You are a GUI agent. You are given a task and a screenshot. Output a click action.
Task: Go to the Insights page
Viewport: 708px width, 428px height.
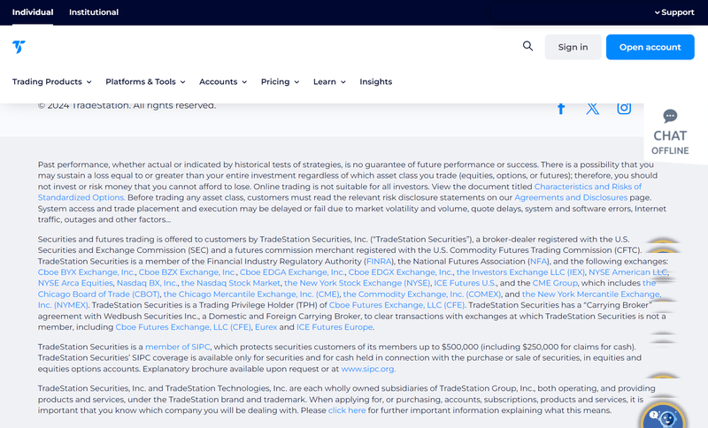point(375,81)
